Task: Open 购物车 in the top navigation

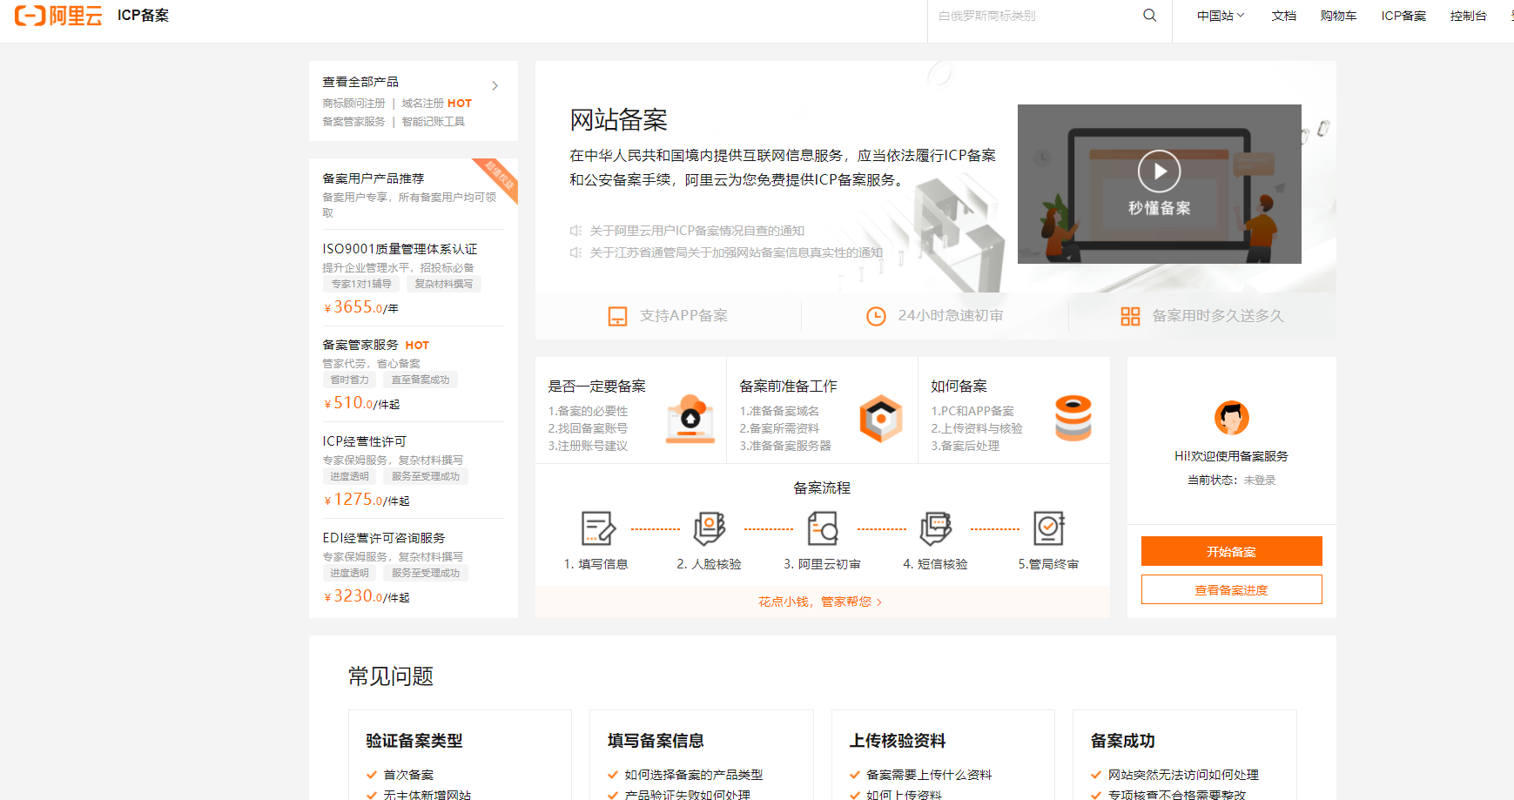Action: (x=1338, y=16)
